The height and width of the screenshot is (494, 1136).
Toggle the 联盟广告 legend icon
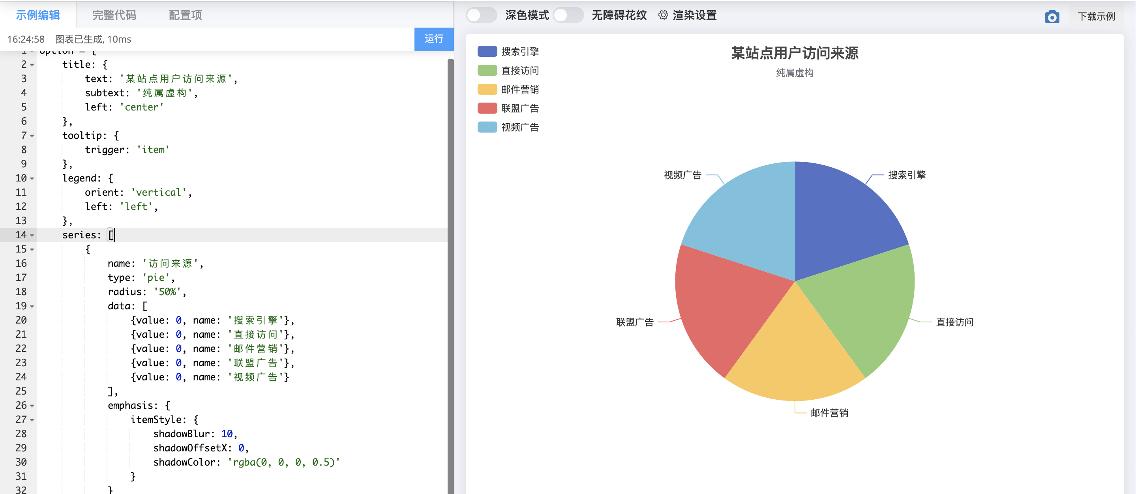(x=487, y=108)
